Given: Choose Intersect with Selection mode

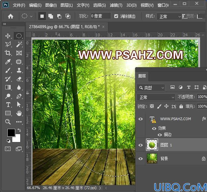Looking at the screenshot, I should (x=68, y=16).
